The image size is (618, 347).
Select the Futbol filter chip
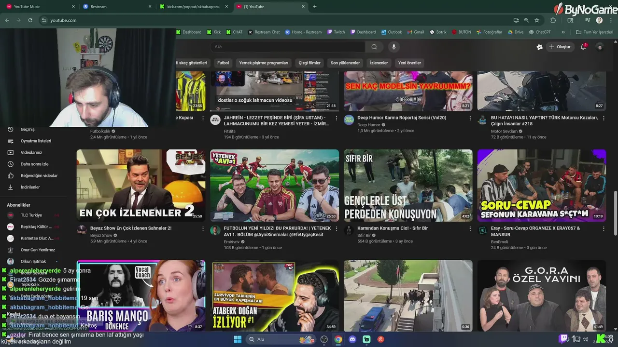(x=223, y=63)
